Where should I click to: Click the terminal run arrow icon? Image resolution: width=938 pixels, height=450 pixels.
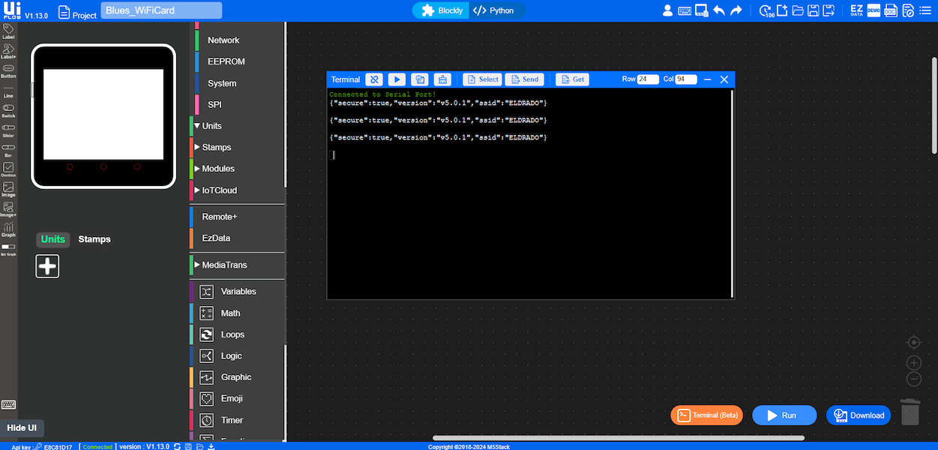click(397, 79)
